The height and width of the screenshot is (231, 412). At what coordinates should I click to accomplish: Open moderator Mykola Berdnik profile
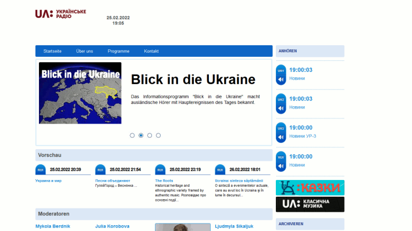tap(53, 226)
